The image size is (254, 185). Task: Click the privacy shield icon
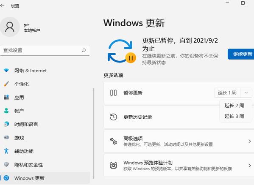pyautogui.click(x=6, y=165)
